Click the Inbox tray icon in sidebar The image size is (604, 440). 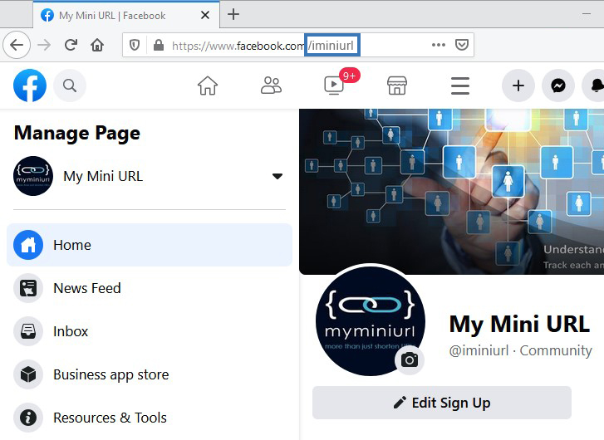point(28,331)
